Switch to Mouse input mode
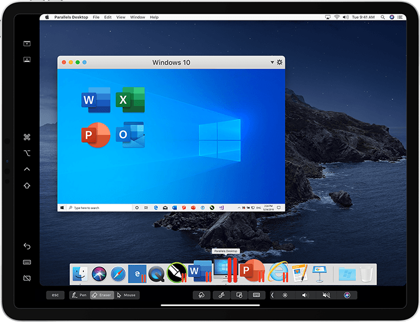The image size is (420, 322). (x=127, y=295)
